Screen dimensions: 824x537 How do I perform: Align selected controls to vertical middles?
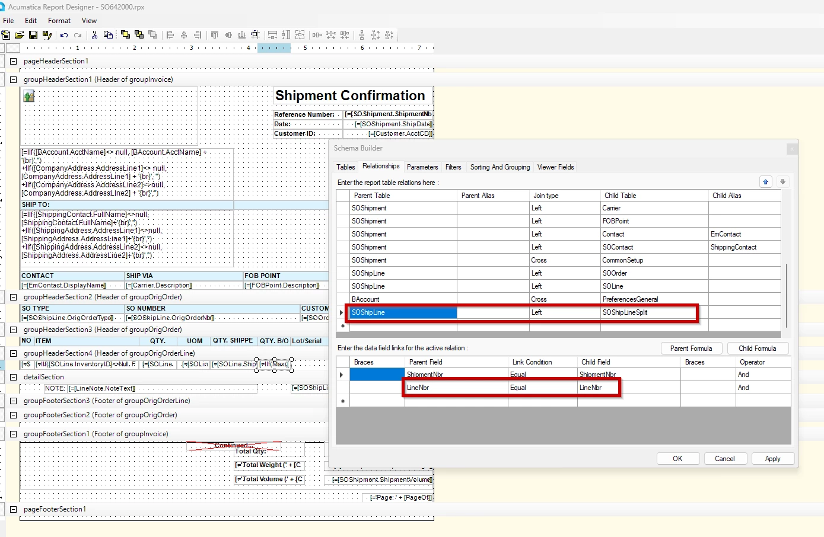point(228,35)
